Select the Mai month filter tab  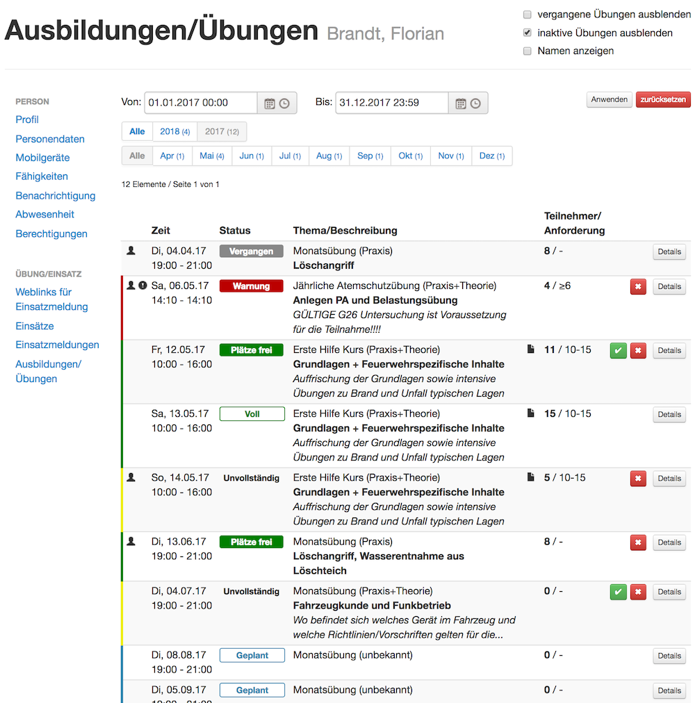click(x=211, y=156)
